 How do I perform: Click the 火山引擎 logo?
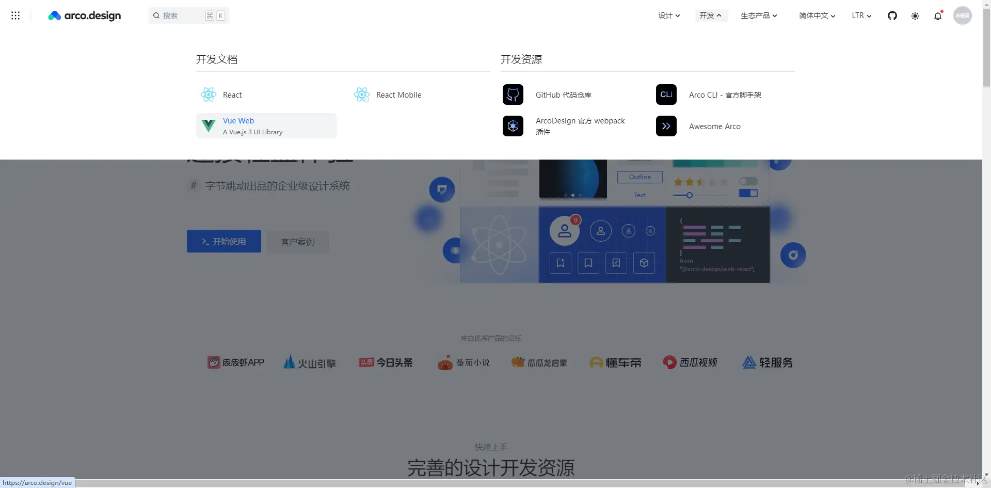[310, 363]
